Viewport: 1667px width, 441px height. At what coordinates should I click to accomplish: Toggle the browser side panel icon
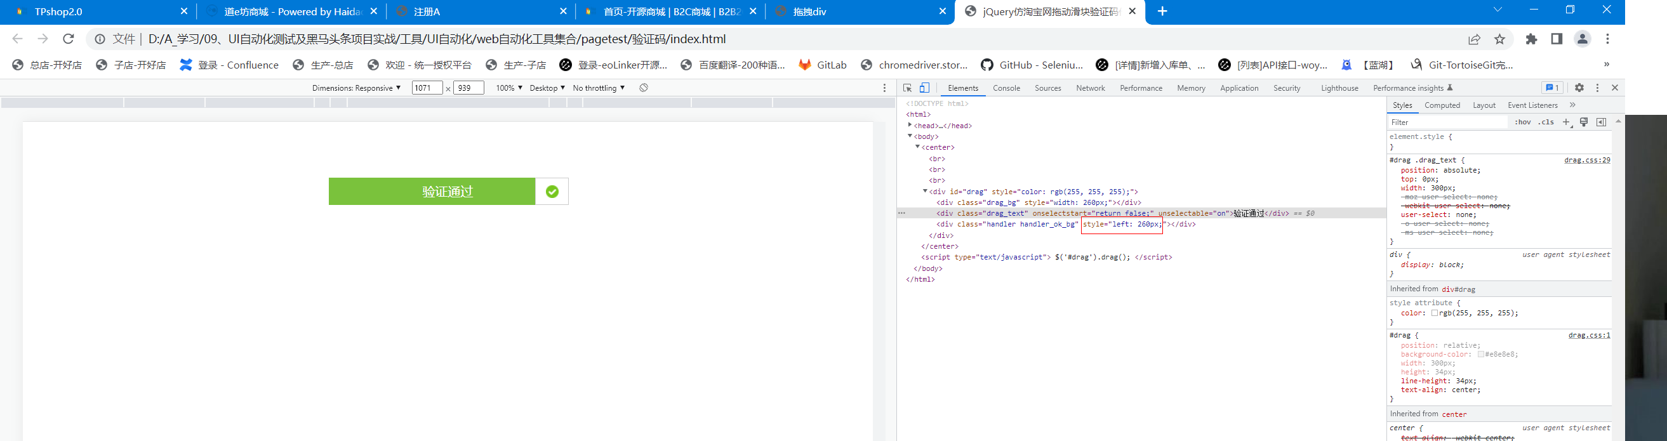[1557, 39]
